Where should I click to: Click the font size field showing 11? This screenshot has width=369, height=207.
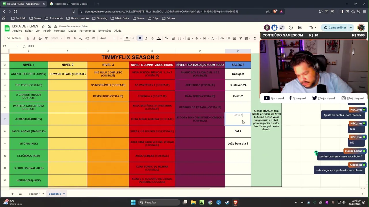tap(127, 38)
